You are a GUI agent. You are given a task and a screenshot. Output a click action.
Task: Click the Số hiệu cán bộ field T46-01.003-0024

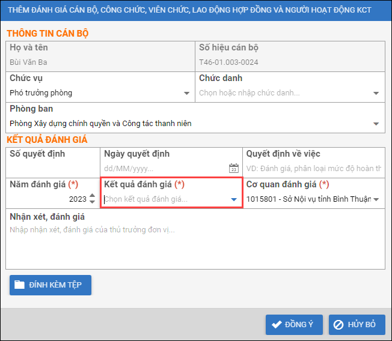[x=290, y=62]
